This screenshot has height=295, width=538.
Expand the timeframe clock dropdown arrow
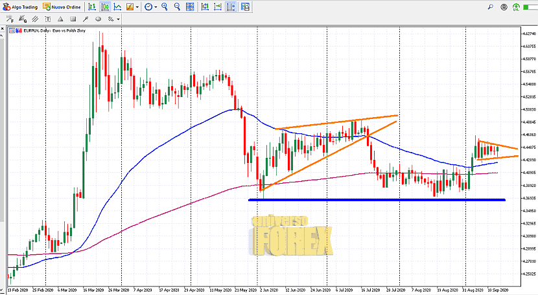point(156,6)
